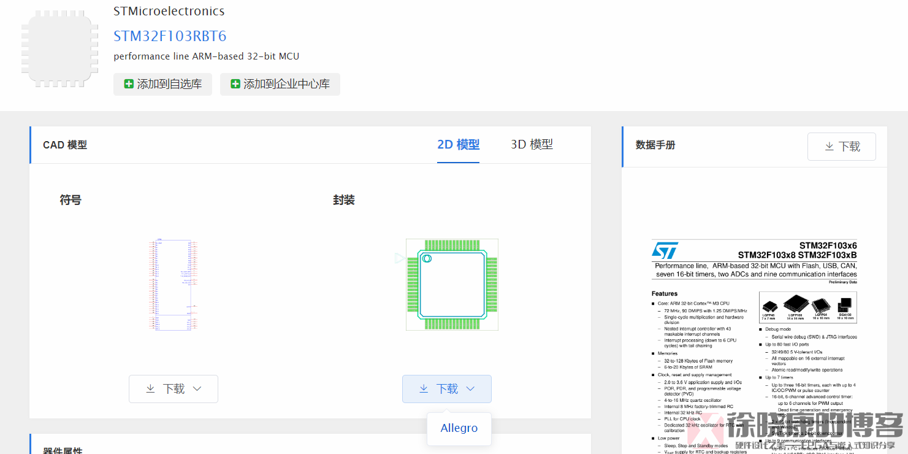Image resolution: width=908 pixels, height=454 pixels.
Task: Click the CAD 模型 section heading
Action: click(x=65, y=145)
